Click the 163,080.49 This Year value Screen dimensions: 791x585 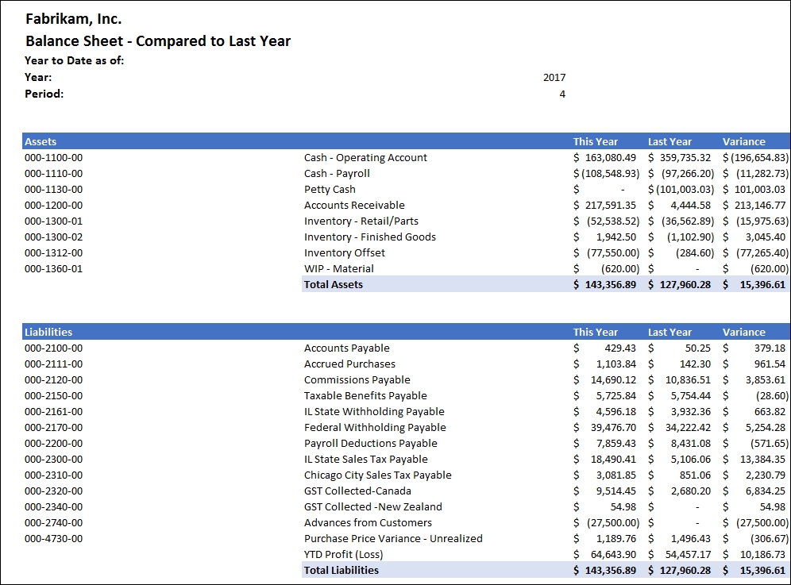coord(611,158)
